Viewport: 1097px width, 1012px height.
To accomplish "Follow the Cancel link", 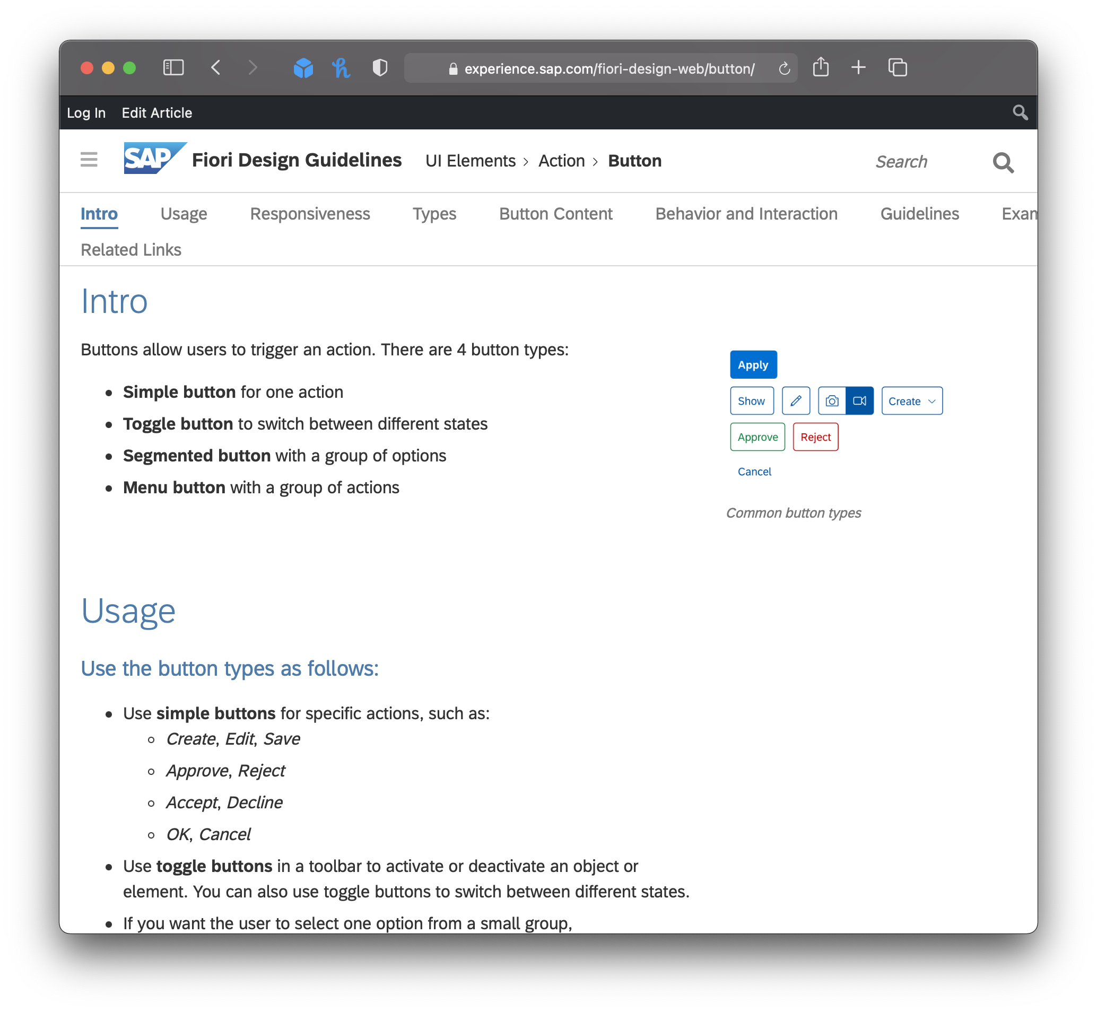I will click(x=754, y=472).
